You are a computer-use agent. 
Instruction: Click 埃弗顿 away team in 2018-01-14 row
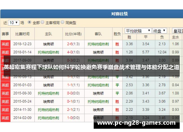[x=98, y=53]
